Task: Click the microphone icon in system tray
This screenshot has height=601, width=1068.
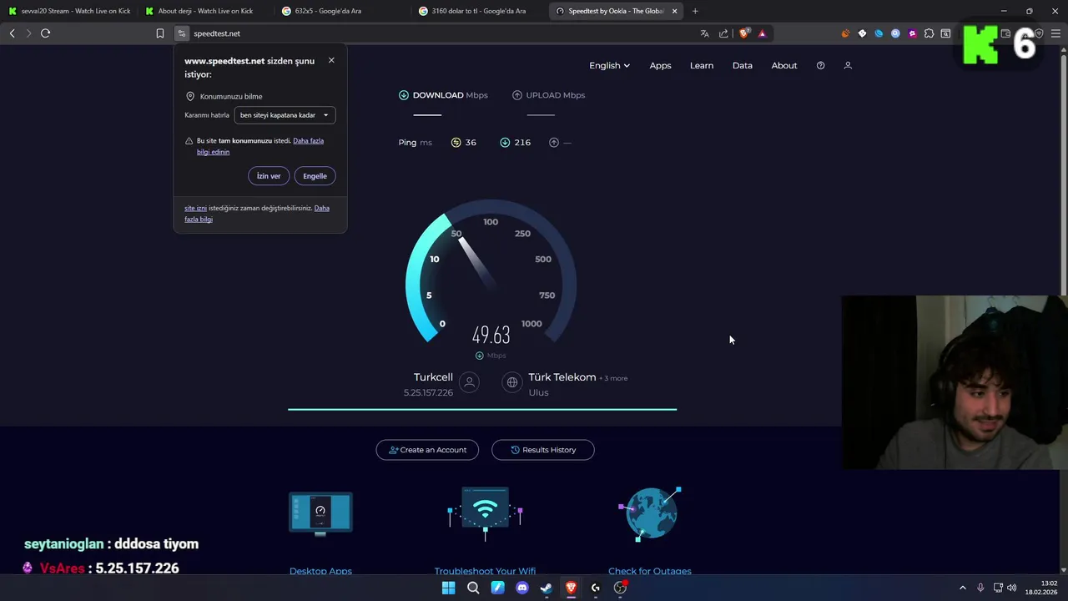Action: click(x=980, y=588)
